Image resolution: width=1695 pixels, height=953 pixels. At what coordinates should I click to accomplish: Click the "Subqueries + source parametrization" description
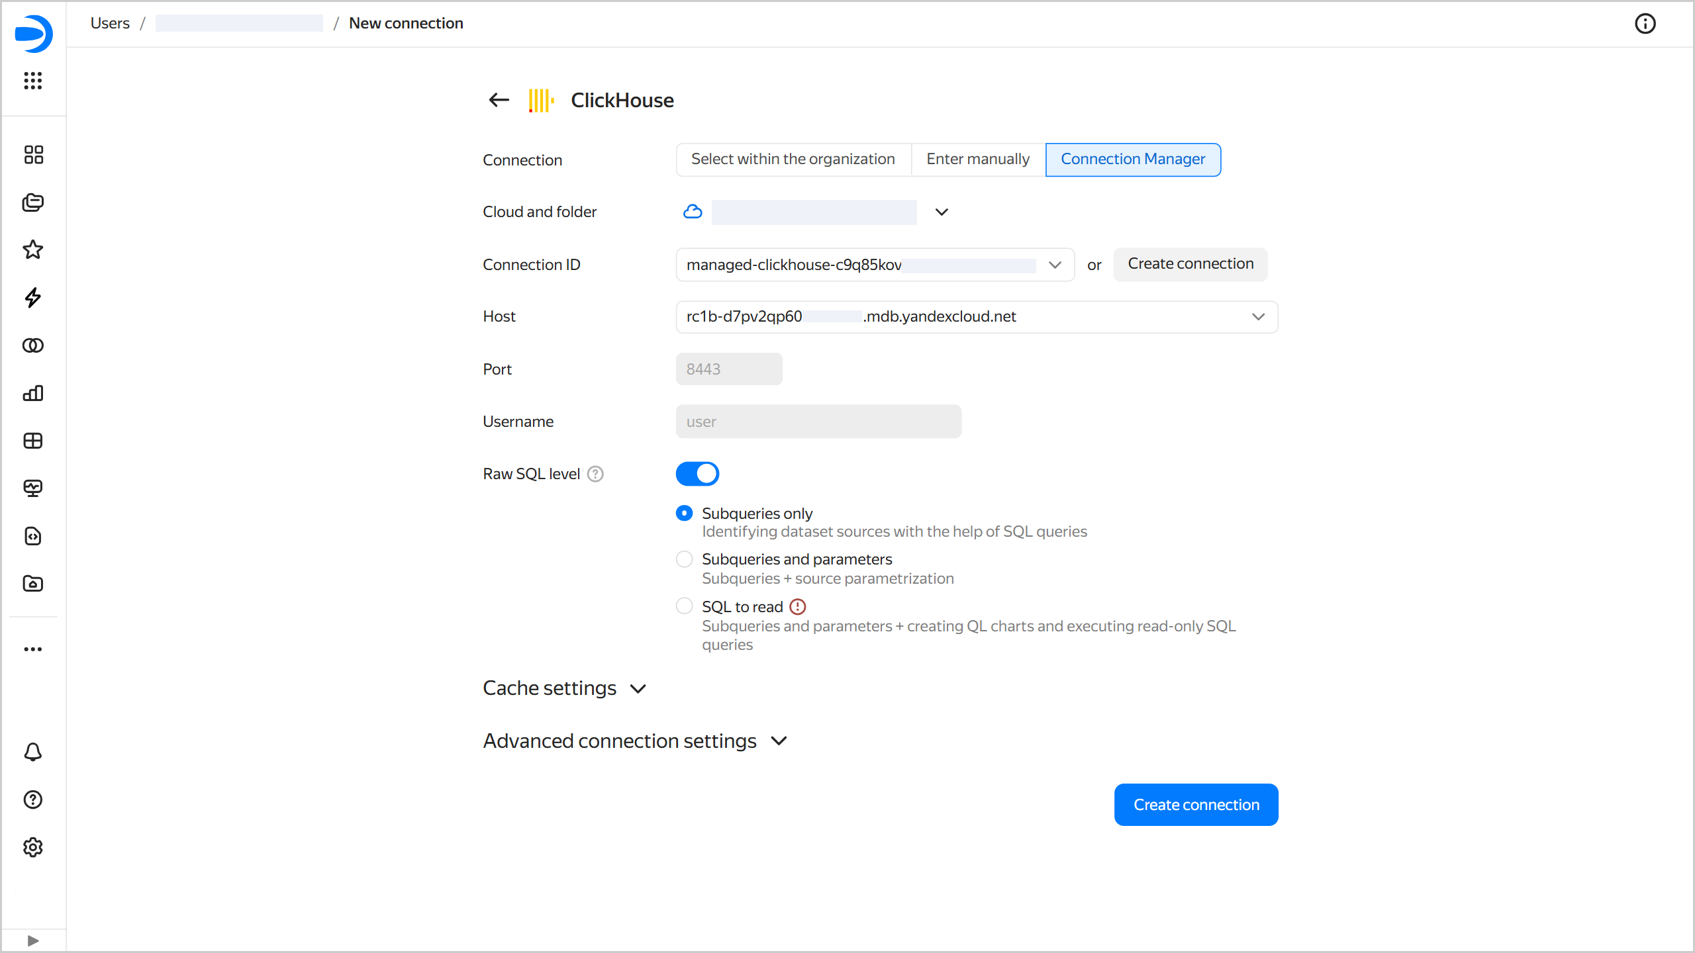point(828,578)
